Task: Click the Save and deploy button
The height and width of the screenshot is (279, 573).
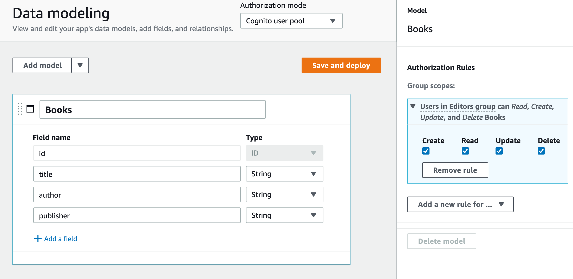Action: (341, 65)
